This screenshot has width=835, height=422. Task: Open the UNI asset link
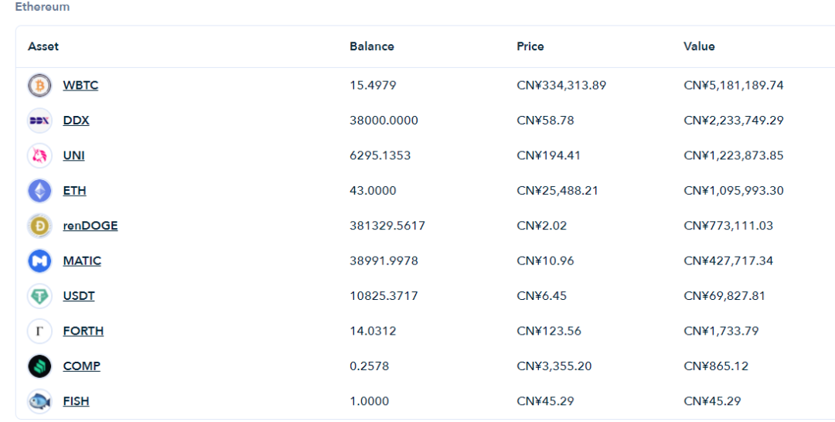click(x=73, y=155)
